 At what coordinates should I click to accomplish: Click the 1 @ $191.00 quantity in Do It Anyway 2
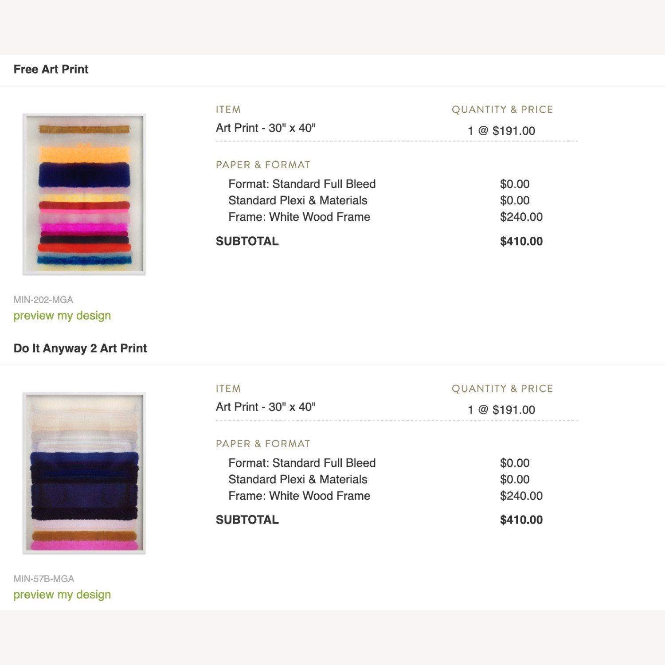pyautogui.click(x=501, y=410)
